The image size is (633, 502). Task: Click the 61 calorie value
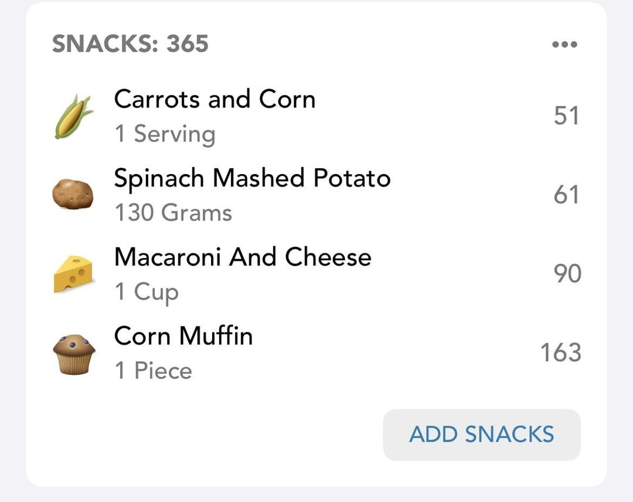coord(566,195)
